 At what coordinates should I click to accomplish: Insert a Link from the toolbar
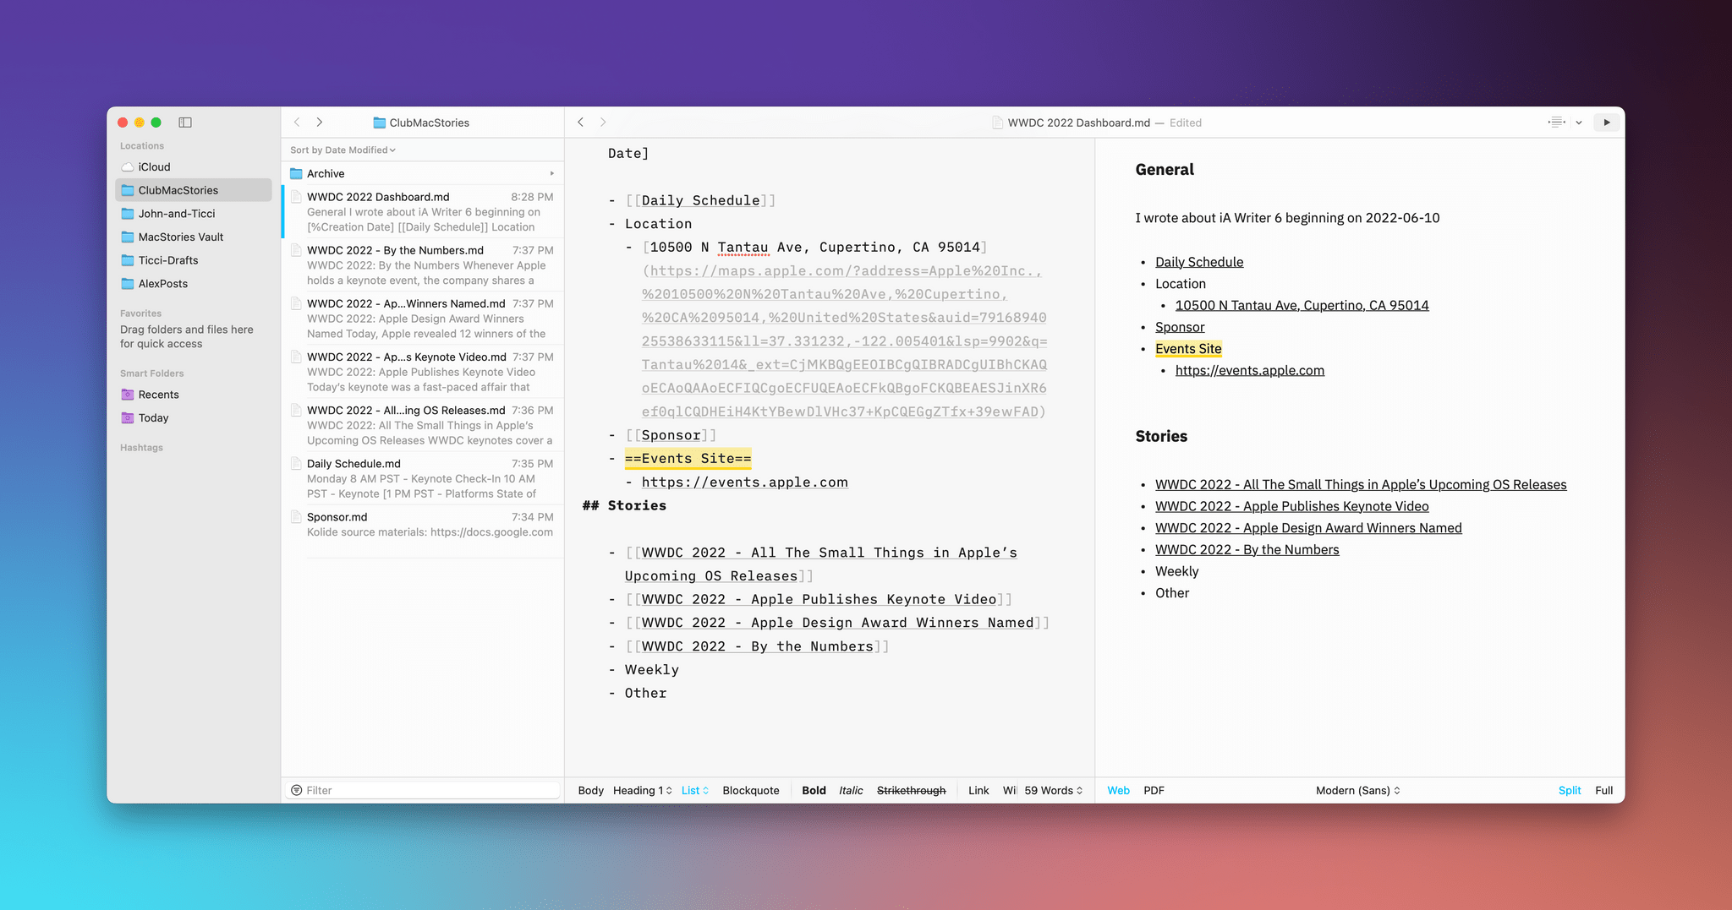pos(978,791)
